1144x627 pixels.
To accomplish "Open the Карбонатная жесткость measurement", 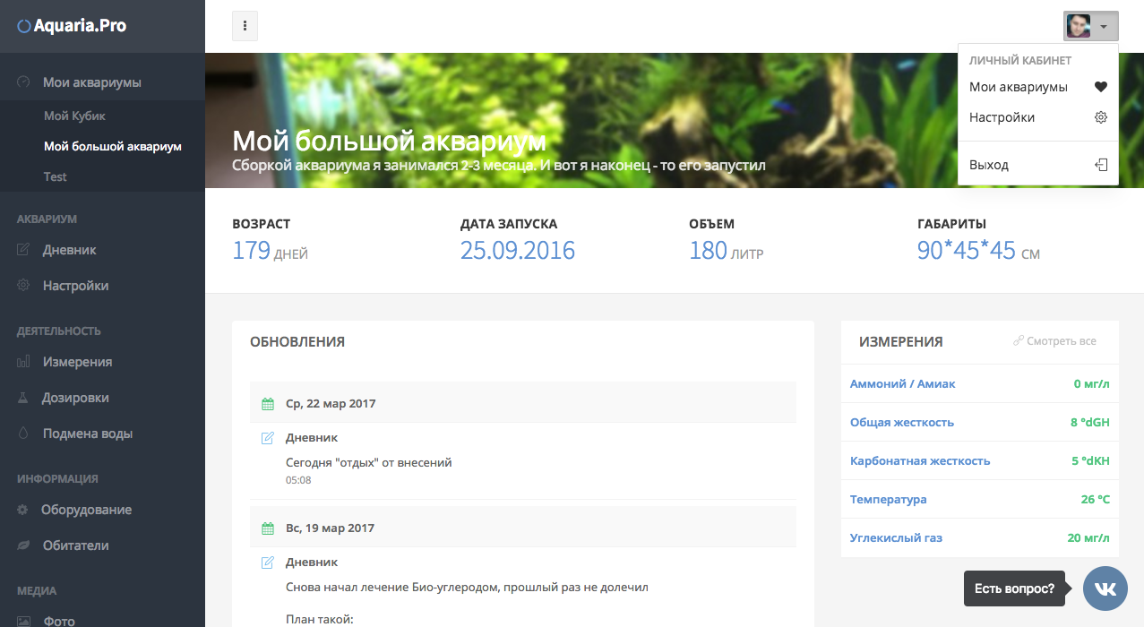I will 920,460.
